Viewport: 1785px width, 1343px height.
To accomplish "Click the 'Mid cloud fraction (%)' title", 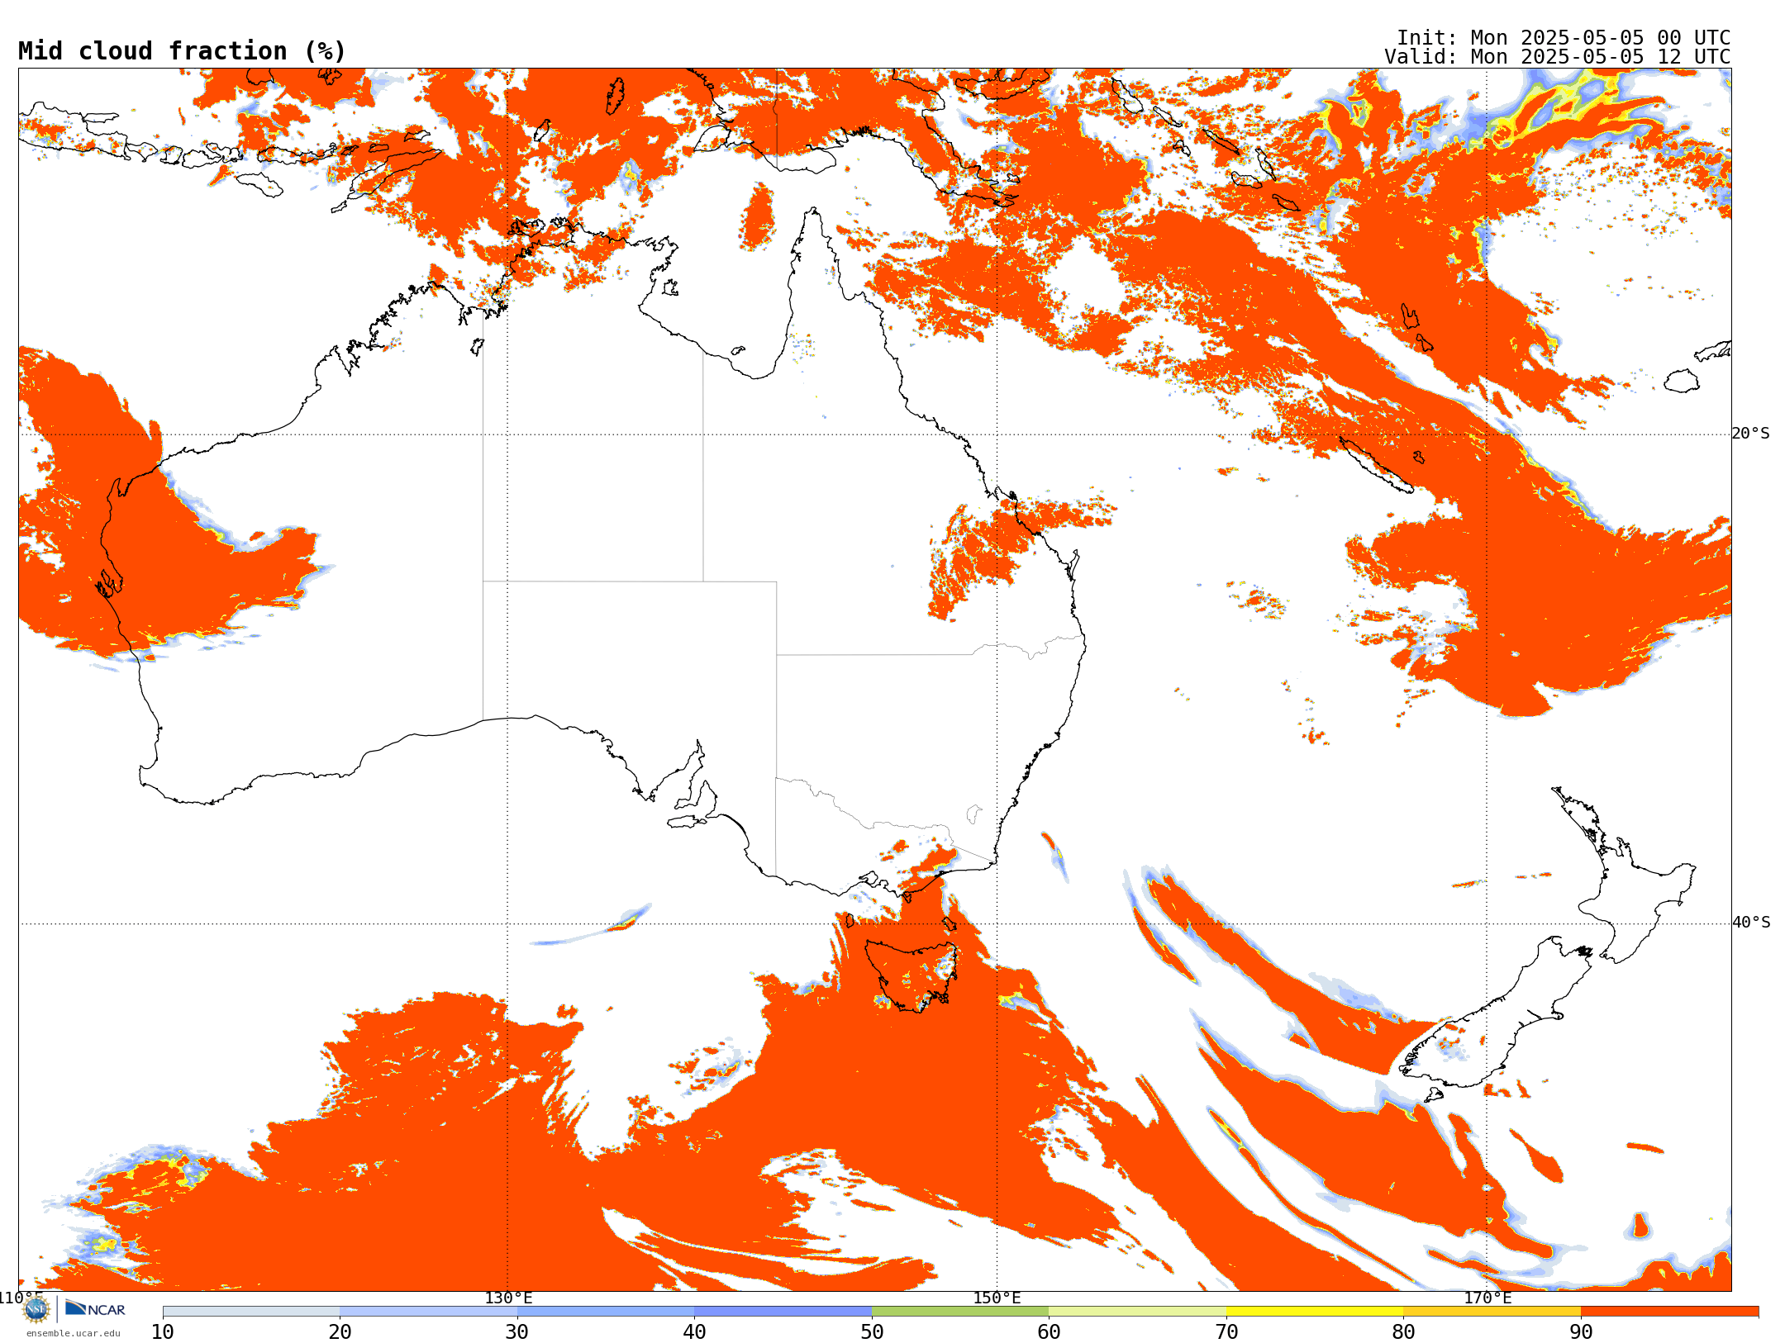I will click(x=182, y=51).
